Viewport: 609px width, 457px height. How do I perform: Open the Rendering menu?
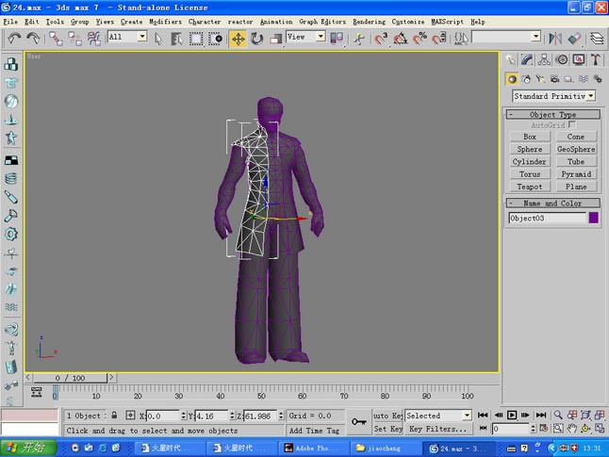click(x=369, y=22)
